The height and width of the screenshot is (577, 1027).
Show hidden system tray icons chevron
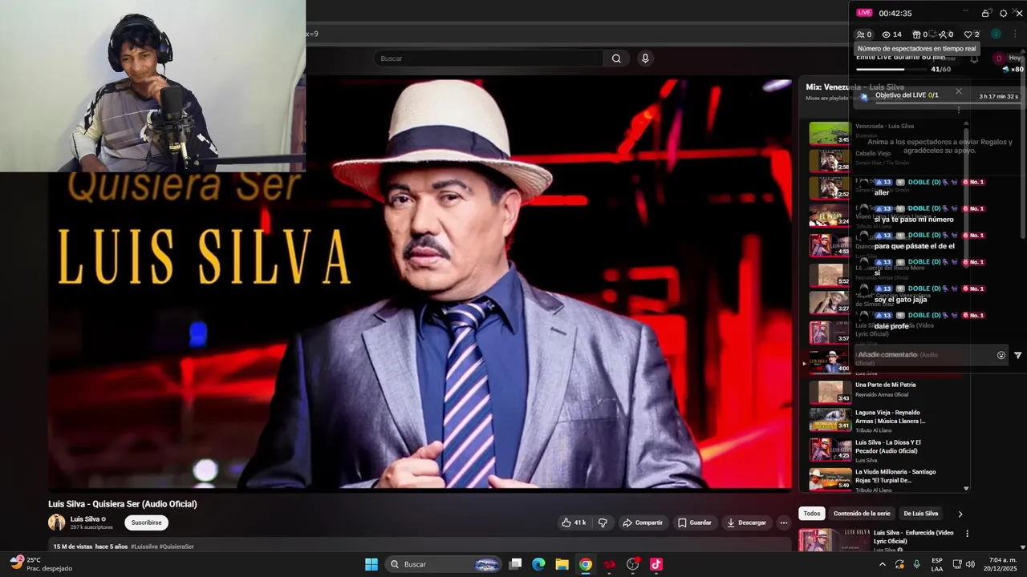click(883, 564)
